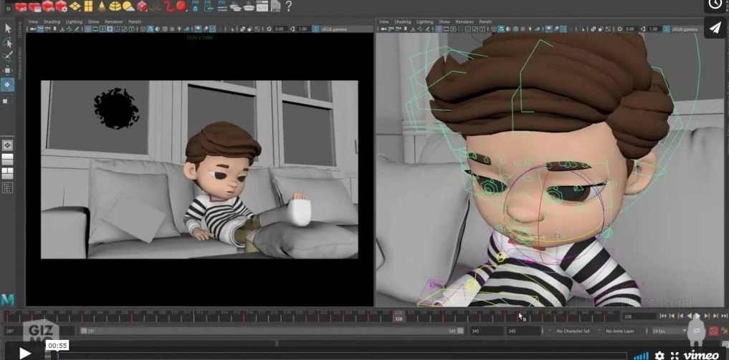The height and width of the screenshot is (360, 729).
Task: Toggle the auto keyframe red button
Action: coord(713,331)
